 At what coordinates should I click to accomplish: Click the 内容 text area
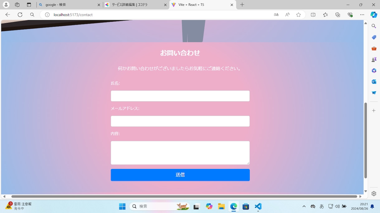click(x=180, y=153)
